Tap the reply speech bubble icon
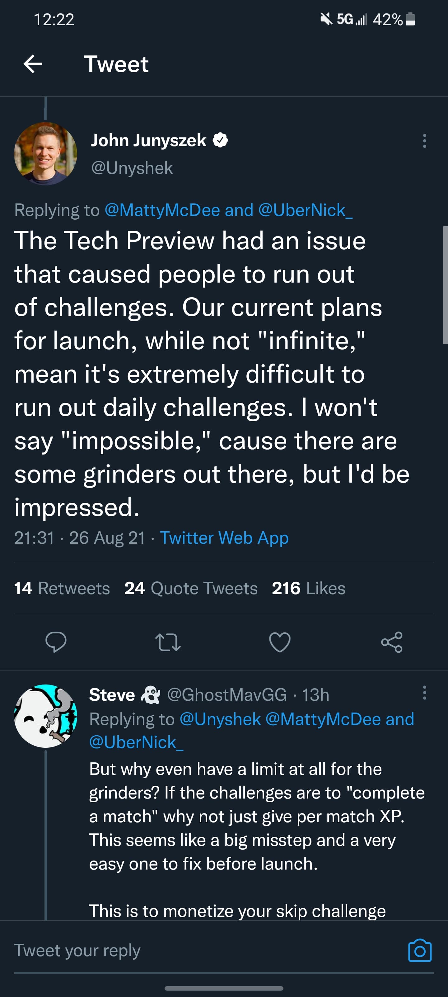 click(56, 642)
